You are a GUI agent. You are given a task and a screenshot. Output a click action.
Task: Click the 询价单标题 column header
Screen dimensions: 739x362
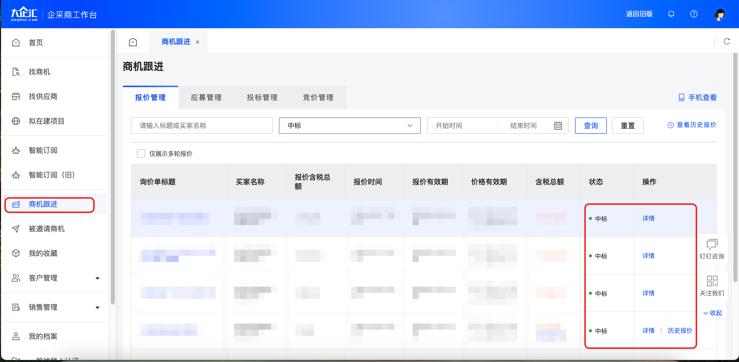pos(158,182)
